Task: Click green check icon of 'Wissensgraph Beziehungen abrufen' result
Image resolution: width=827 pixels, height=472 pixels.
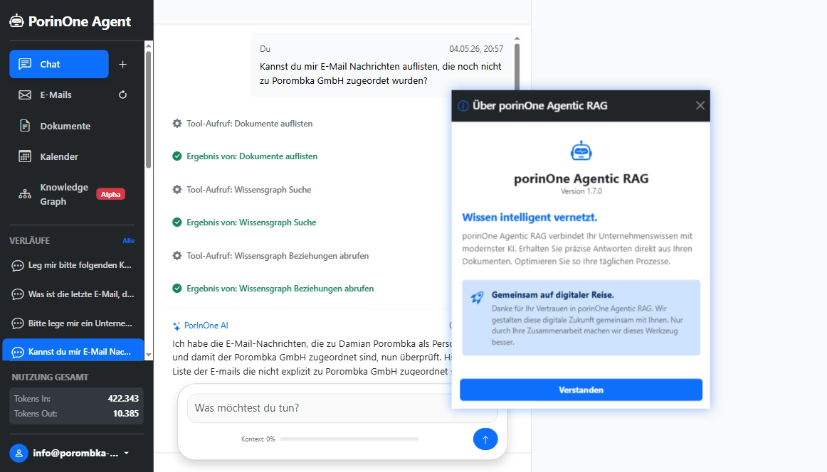Action: pyautogui.click(x=177, y=289)
